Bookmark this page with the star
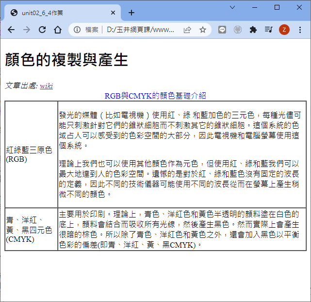The width and height of the screenshot is (311, 302). pos(203,30)
